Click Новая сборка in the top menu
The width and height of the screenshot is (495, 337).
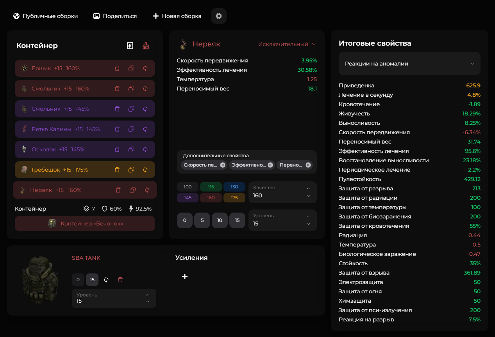[177, 16]
